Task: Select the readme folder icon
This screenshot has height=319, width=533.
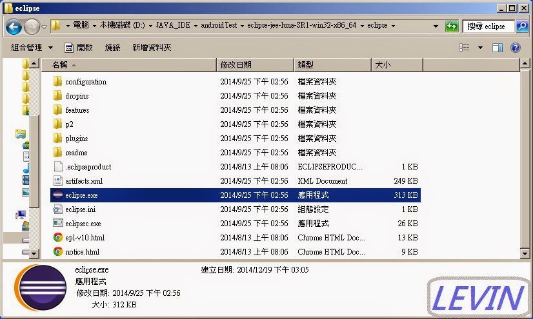Action: 58,152
